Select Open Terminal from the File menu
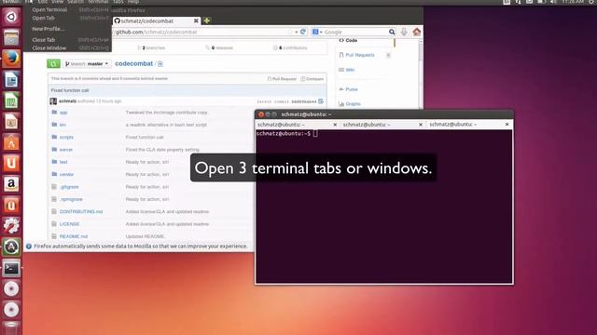The width and height of the screenshot is (597, 335). pyautogui.click(x=49, y=9)
